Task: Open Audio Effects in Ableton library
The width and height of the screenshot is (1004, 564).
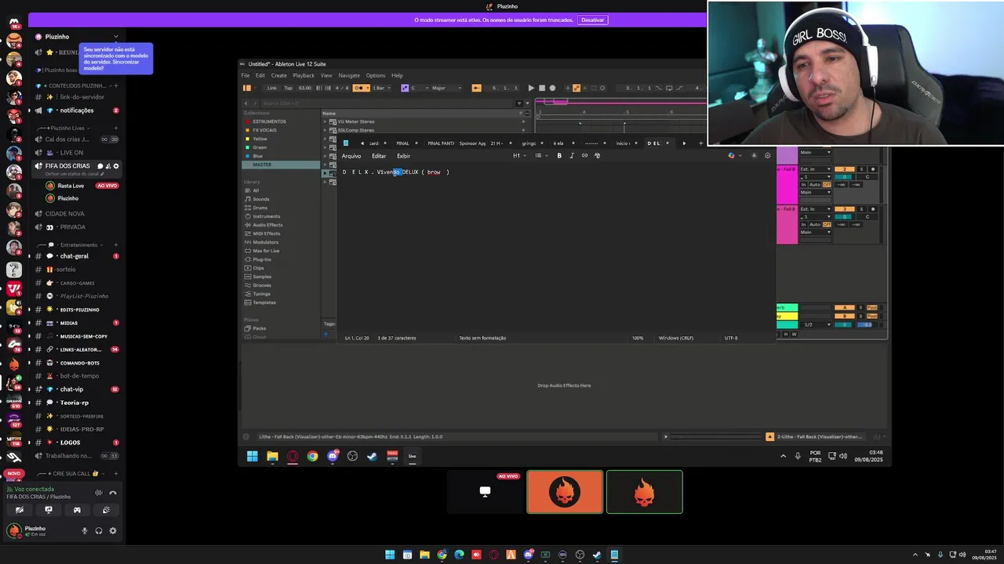Action: (267, 225)
